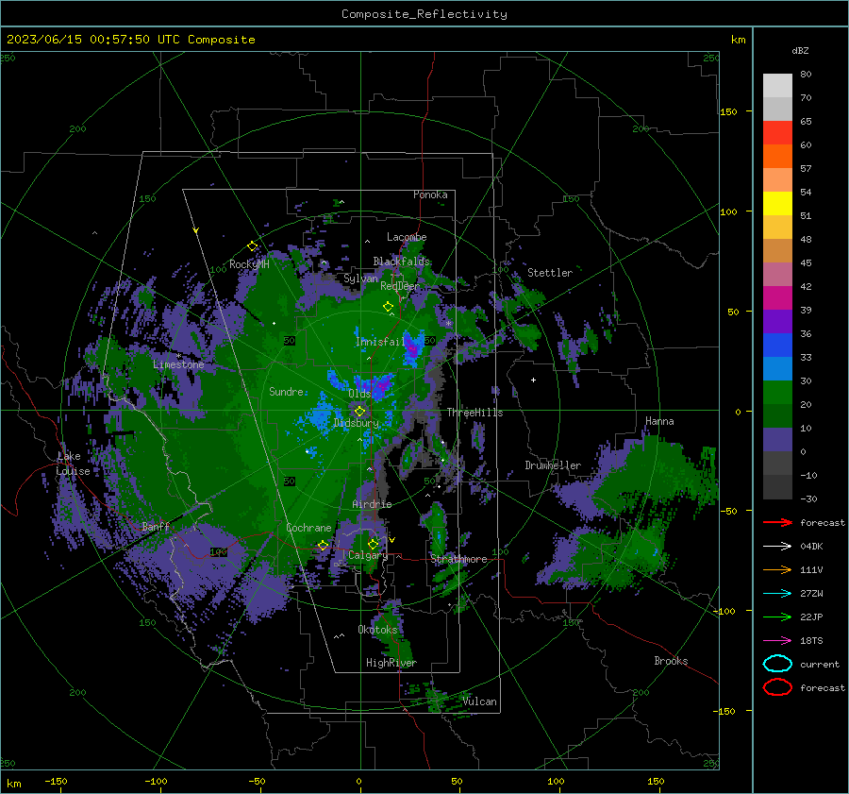Click the RockyMH label
Viewport: 849px width, 794px height.
click(x=249, y=264)
